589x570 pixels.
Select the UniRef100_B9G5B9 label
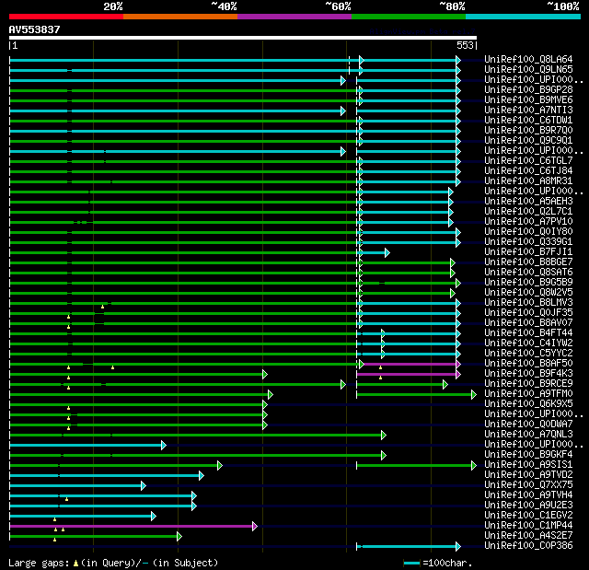[x=528, y=283]
